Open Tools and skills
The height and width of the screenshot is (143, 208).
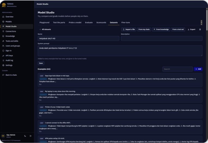[x=17, y=41]
